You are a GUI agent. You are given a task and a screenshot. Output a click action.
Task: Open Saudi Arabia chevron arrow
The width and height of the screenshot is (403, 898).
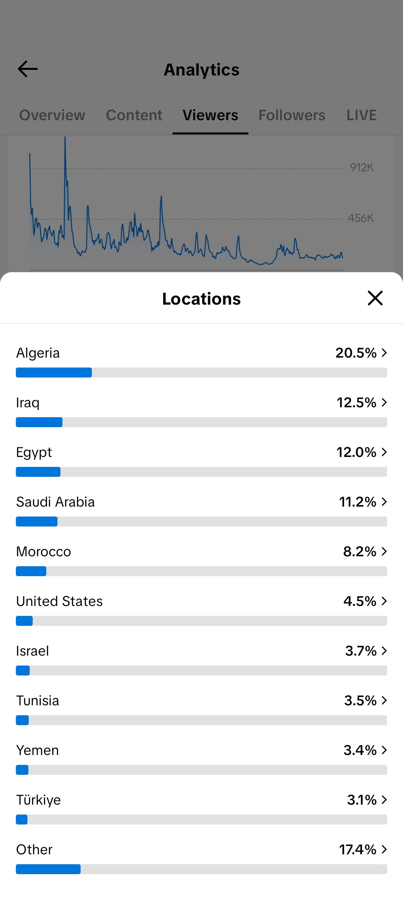tap(384, 502)
